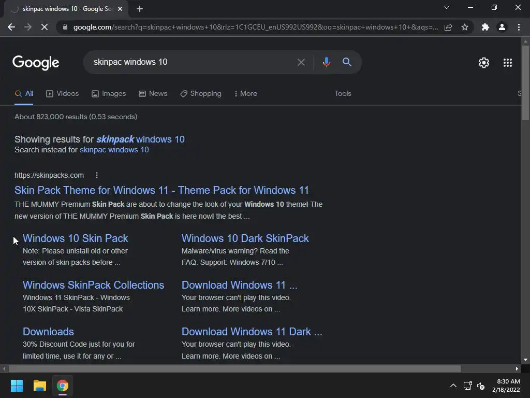Open Download Windows 11 Dark ... sitelink

pyautogui.click(x=252, y=332)
